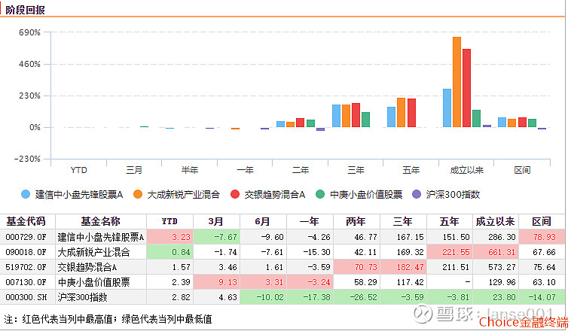Sort by the 6月 column header

263,221
